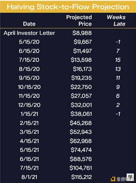Viewport: 136px width, 183px height.
Task: Select the 12/15/20 date cell
Action: point(29,105)
